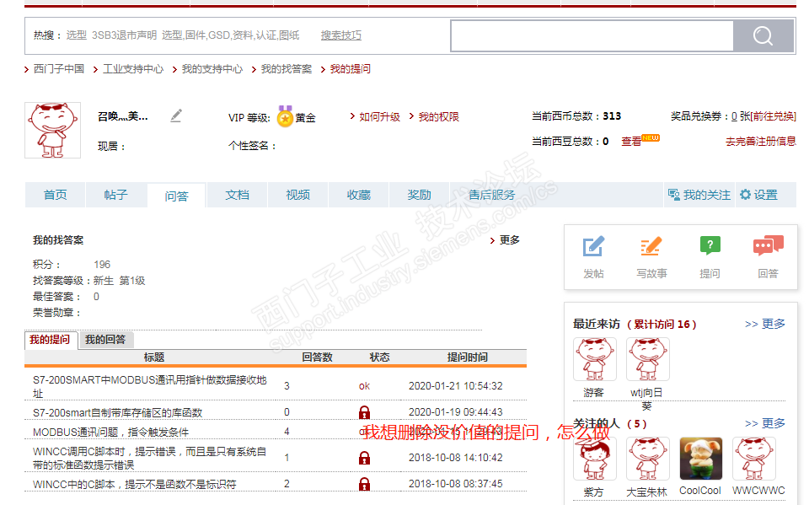Click the magnifier search button

tap(763, 35)
